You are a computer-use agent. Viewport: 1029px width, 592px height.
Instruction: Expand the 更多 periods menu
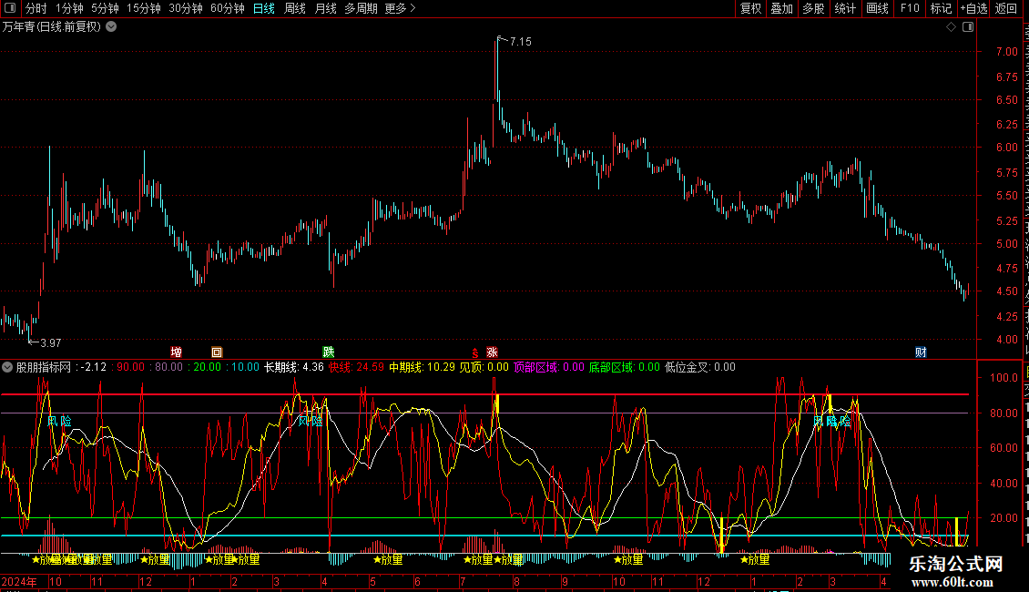[400, 8]
